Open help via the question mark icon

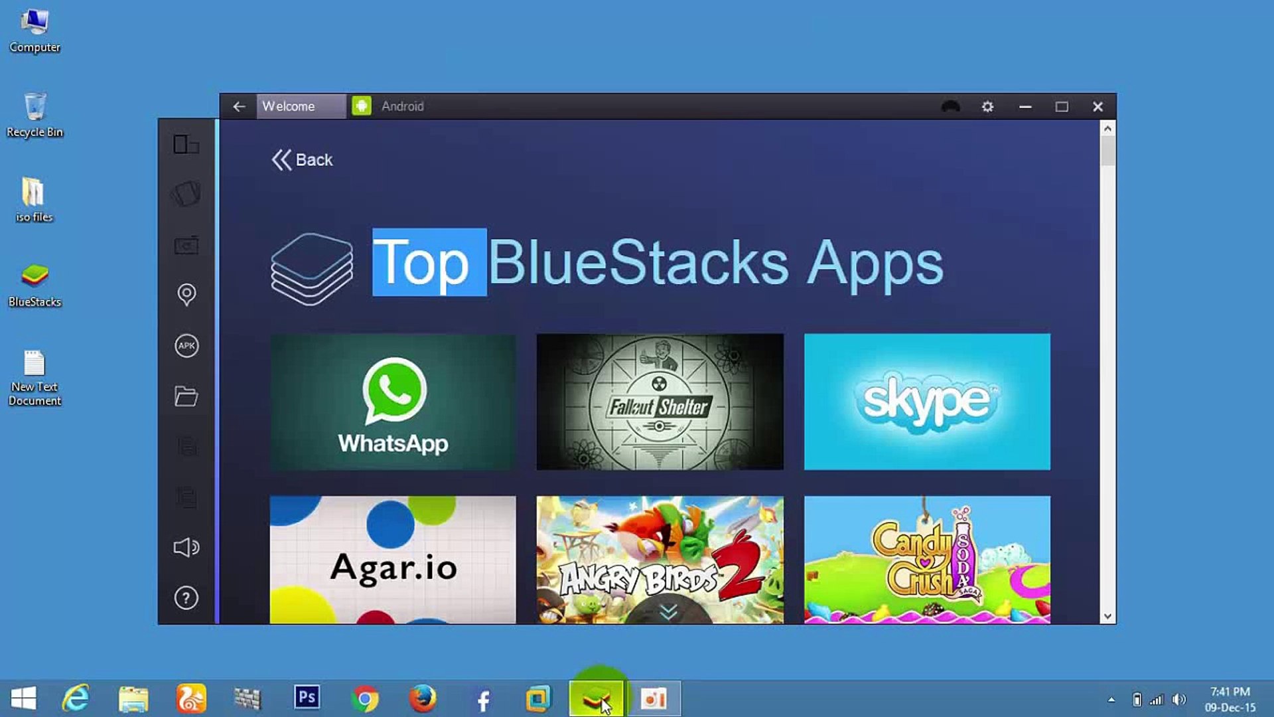(186, 598)
